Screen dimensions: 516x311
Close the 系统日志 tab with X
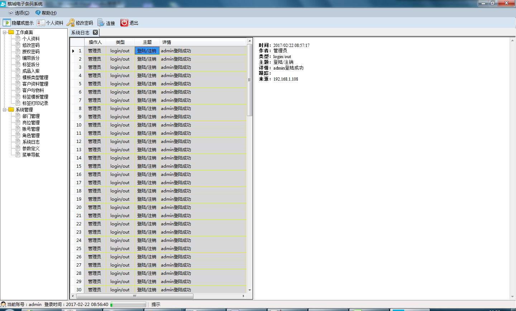95,32
